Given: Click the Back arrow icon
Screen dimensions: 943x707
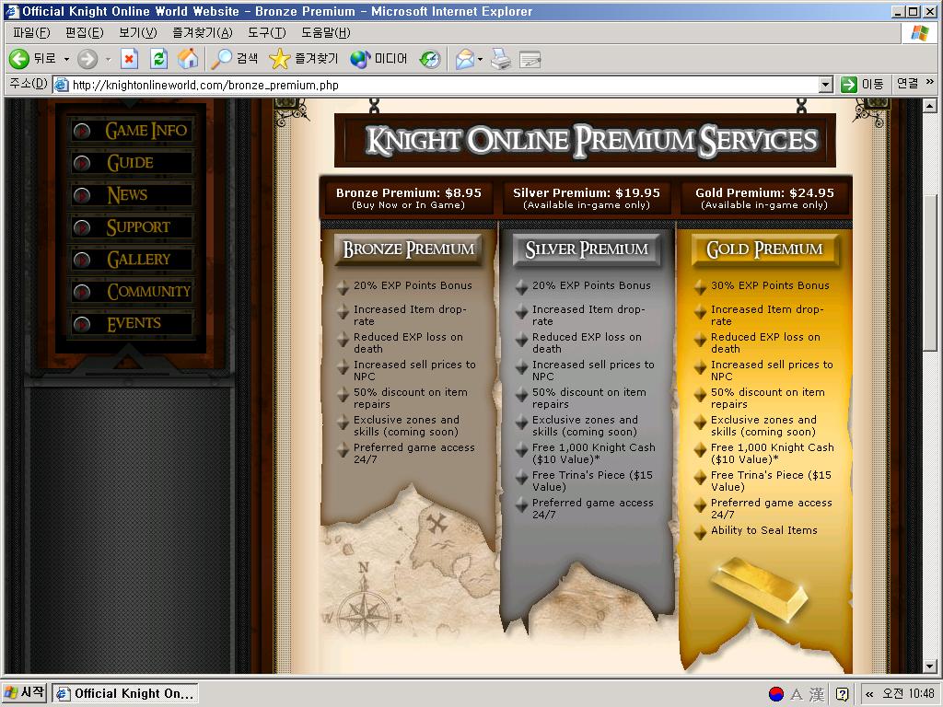Looking at the screenshot, I should [19, 59].
